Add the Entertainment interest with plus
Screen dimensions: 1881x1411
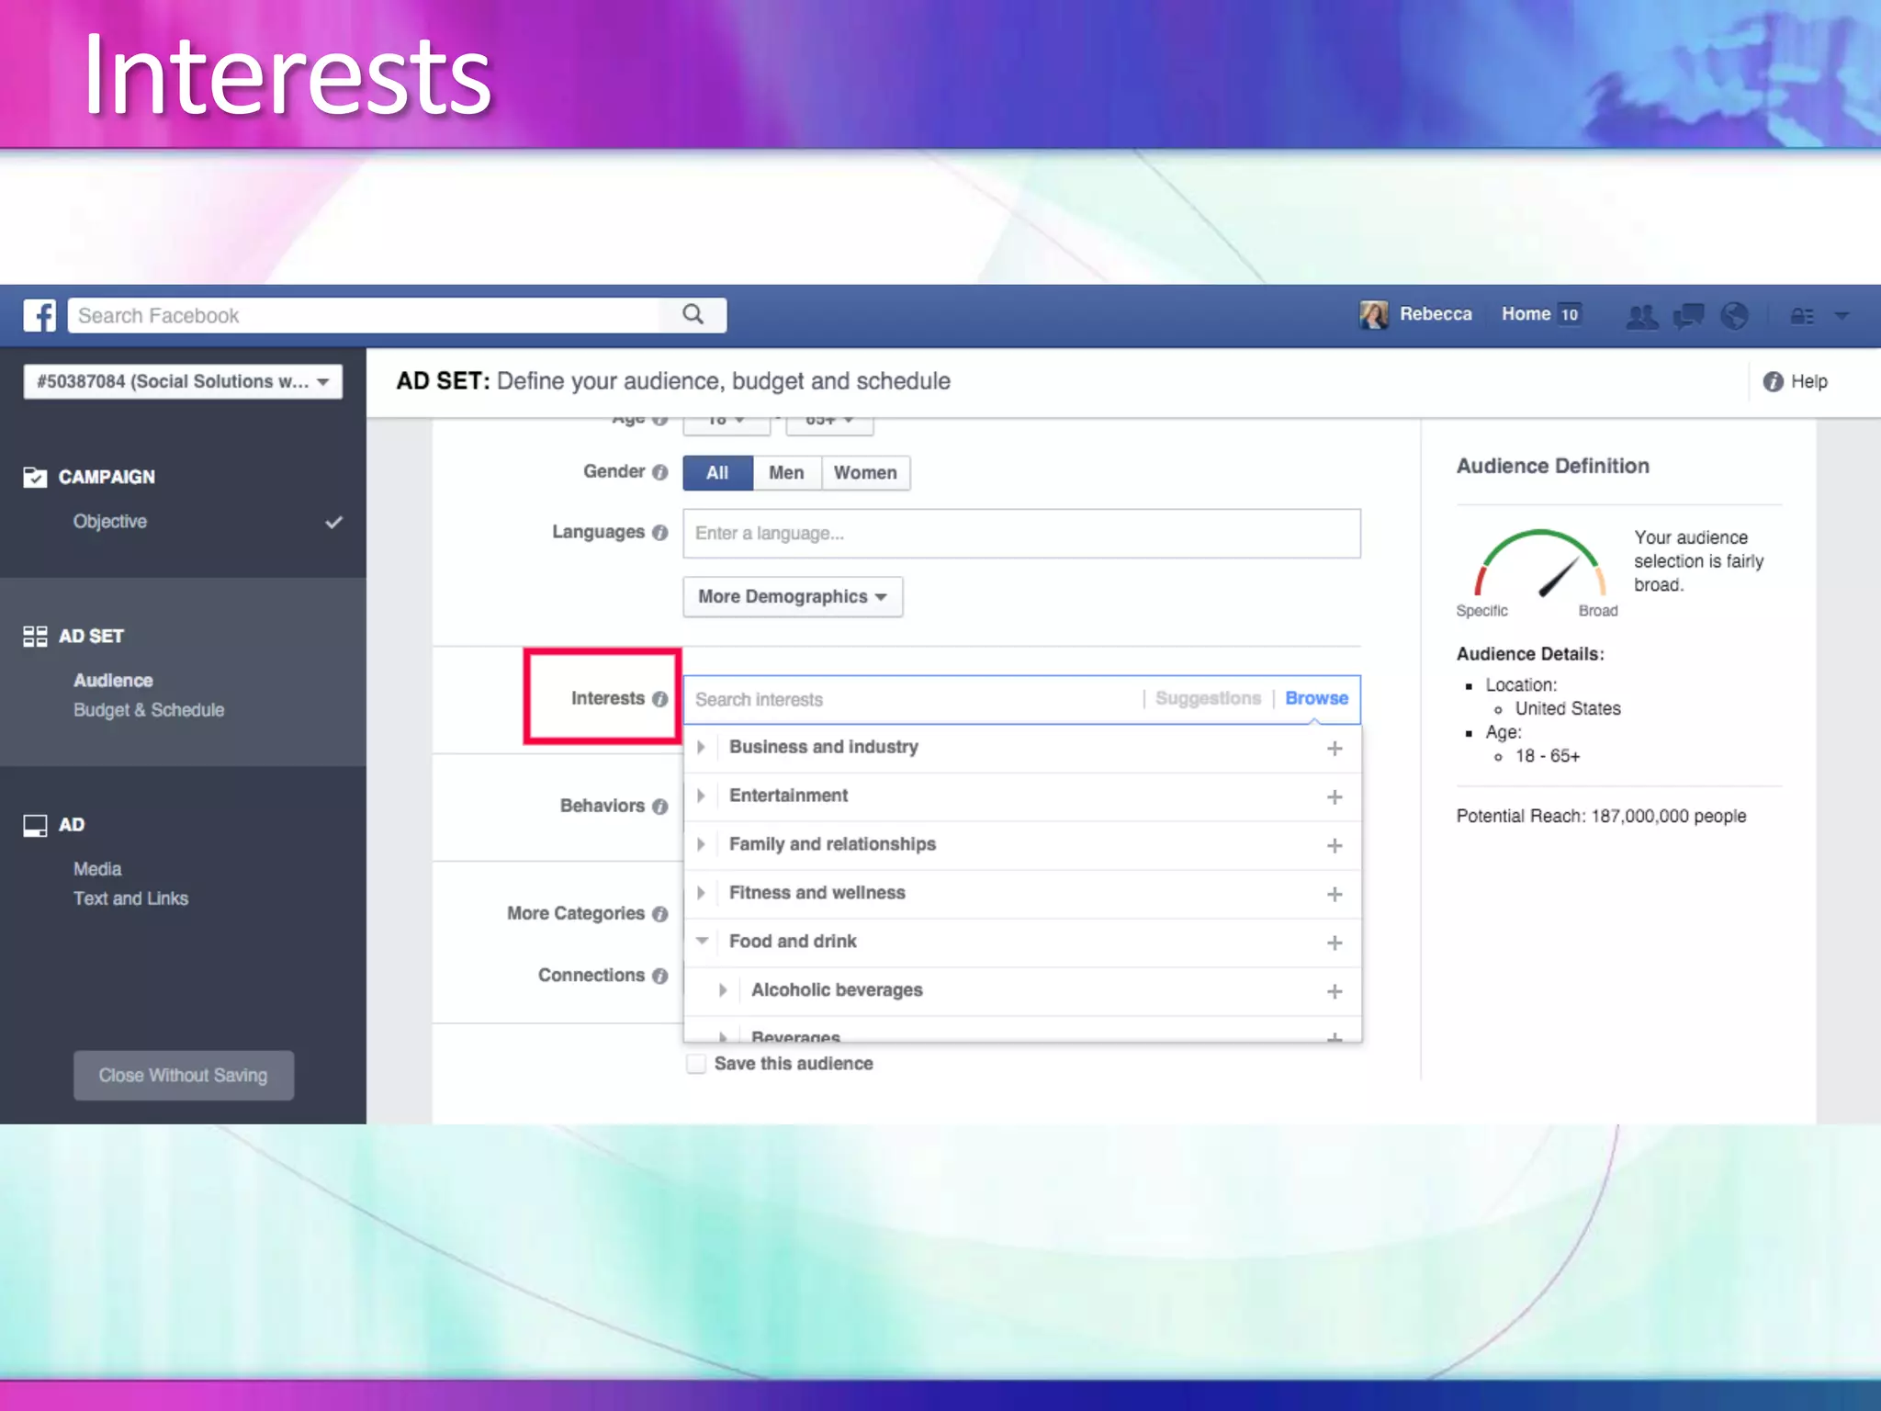[1335, 796]
